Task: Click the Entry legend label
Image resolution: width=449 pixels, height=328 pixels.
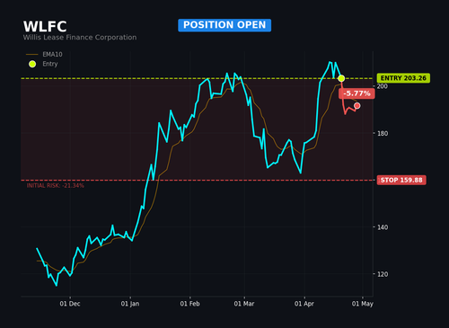Action: (x=50, y=64)
